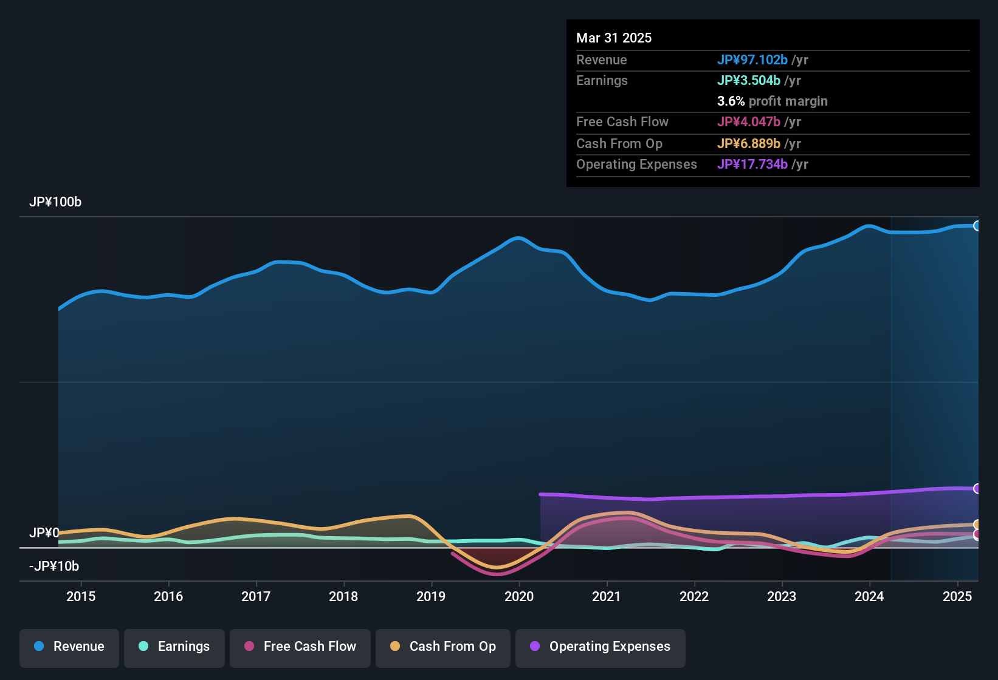This screenshot has width=998, height=680.
Task: Click the Revenue line endpoint marker
Action: 977,226
